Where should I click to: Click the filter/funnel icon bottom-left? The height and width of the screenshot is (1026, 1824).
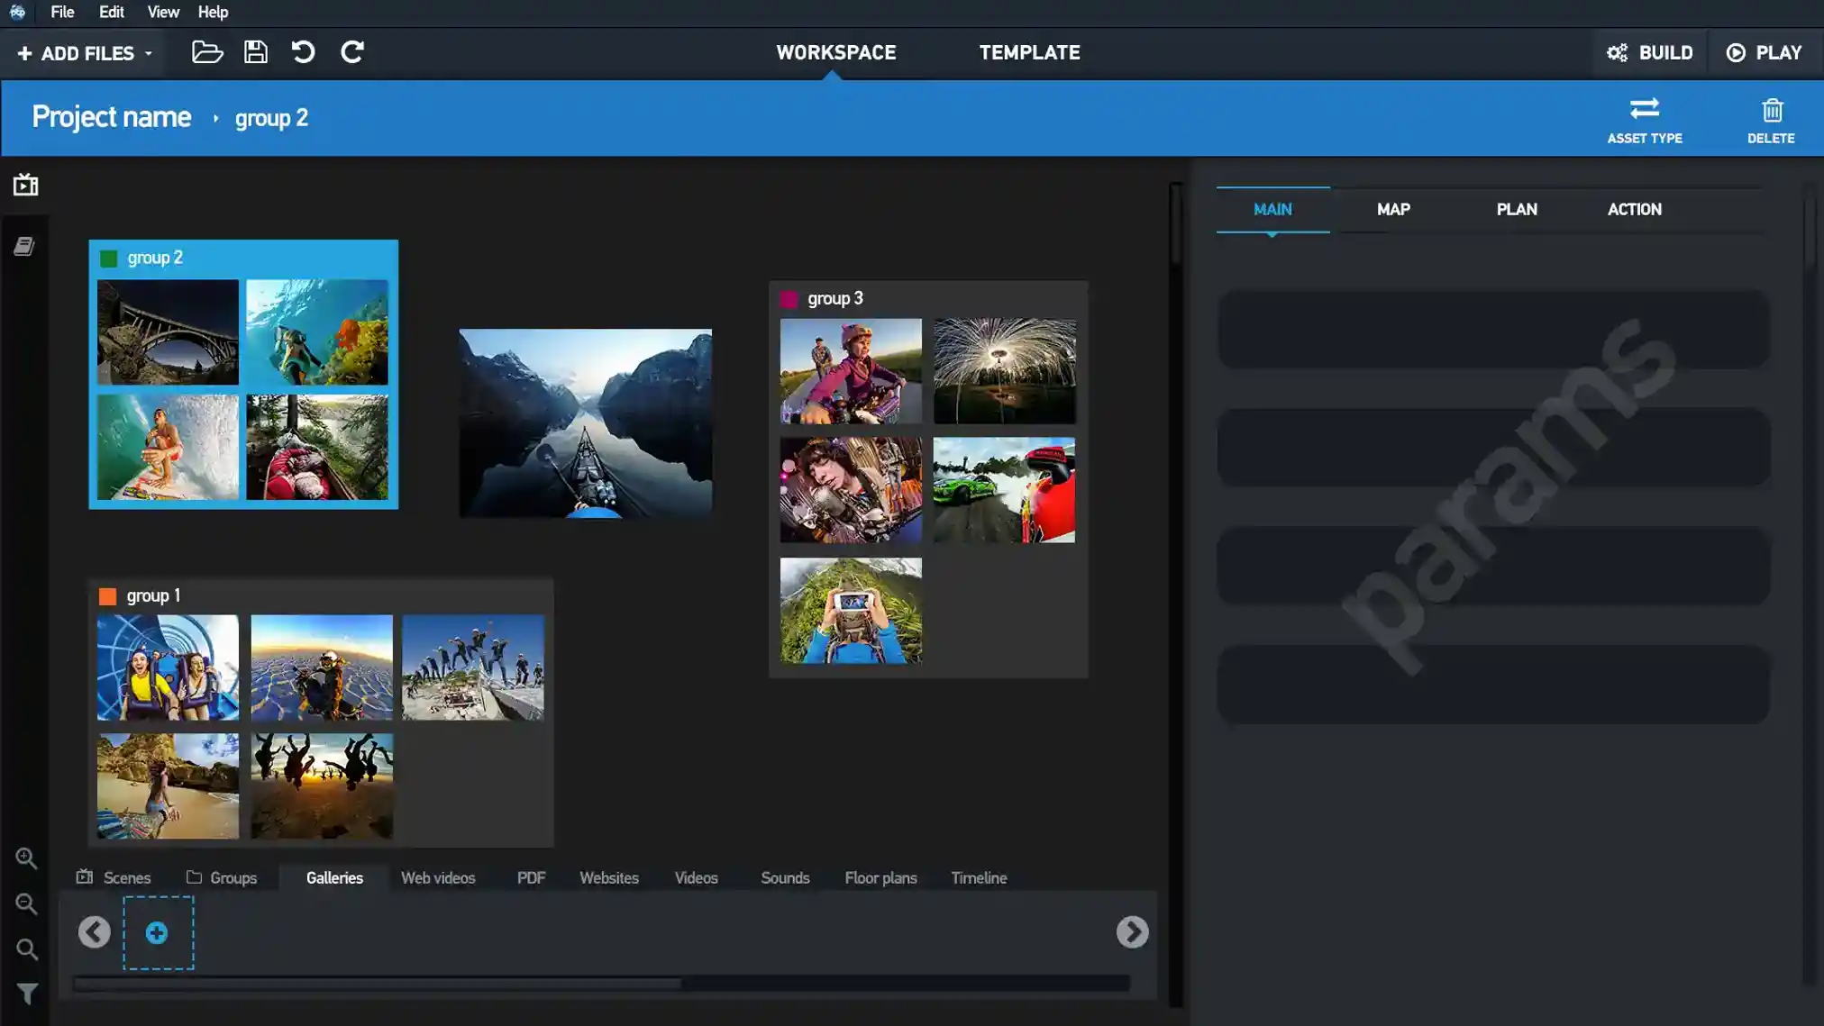[x=26, y=994]
